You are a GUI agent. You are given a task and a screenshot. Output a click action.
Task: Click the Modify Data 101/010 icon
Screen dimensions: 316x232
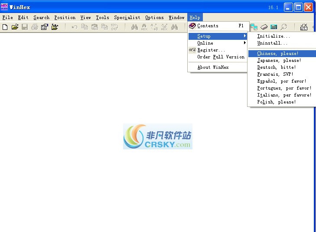point(114,27)
